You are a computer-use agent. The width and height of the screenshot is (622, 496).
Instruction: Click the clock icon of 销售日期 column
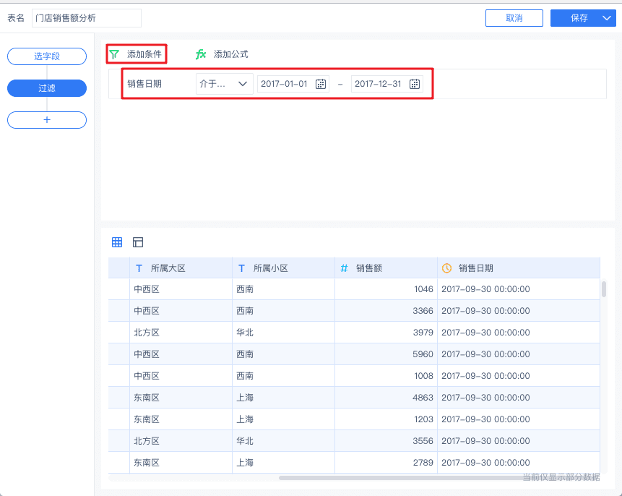coord(446,268)
